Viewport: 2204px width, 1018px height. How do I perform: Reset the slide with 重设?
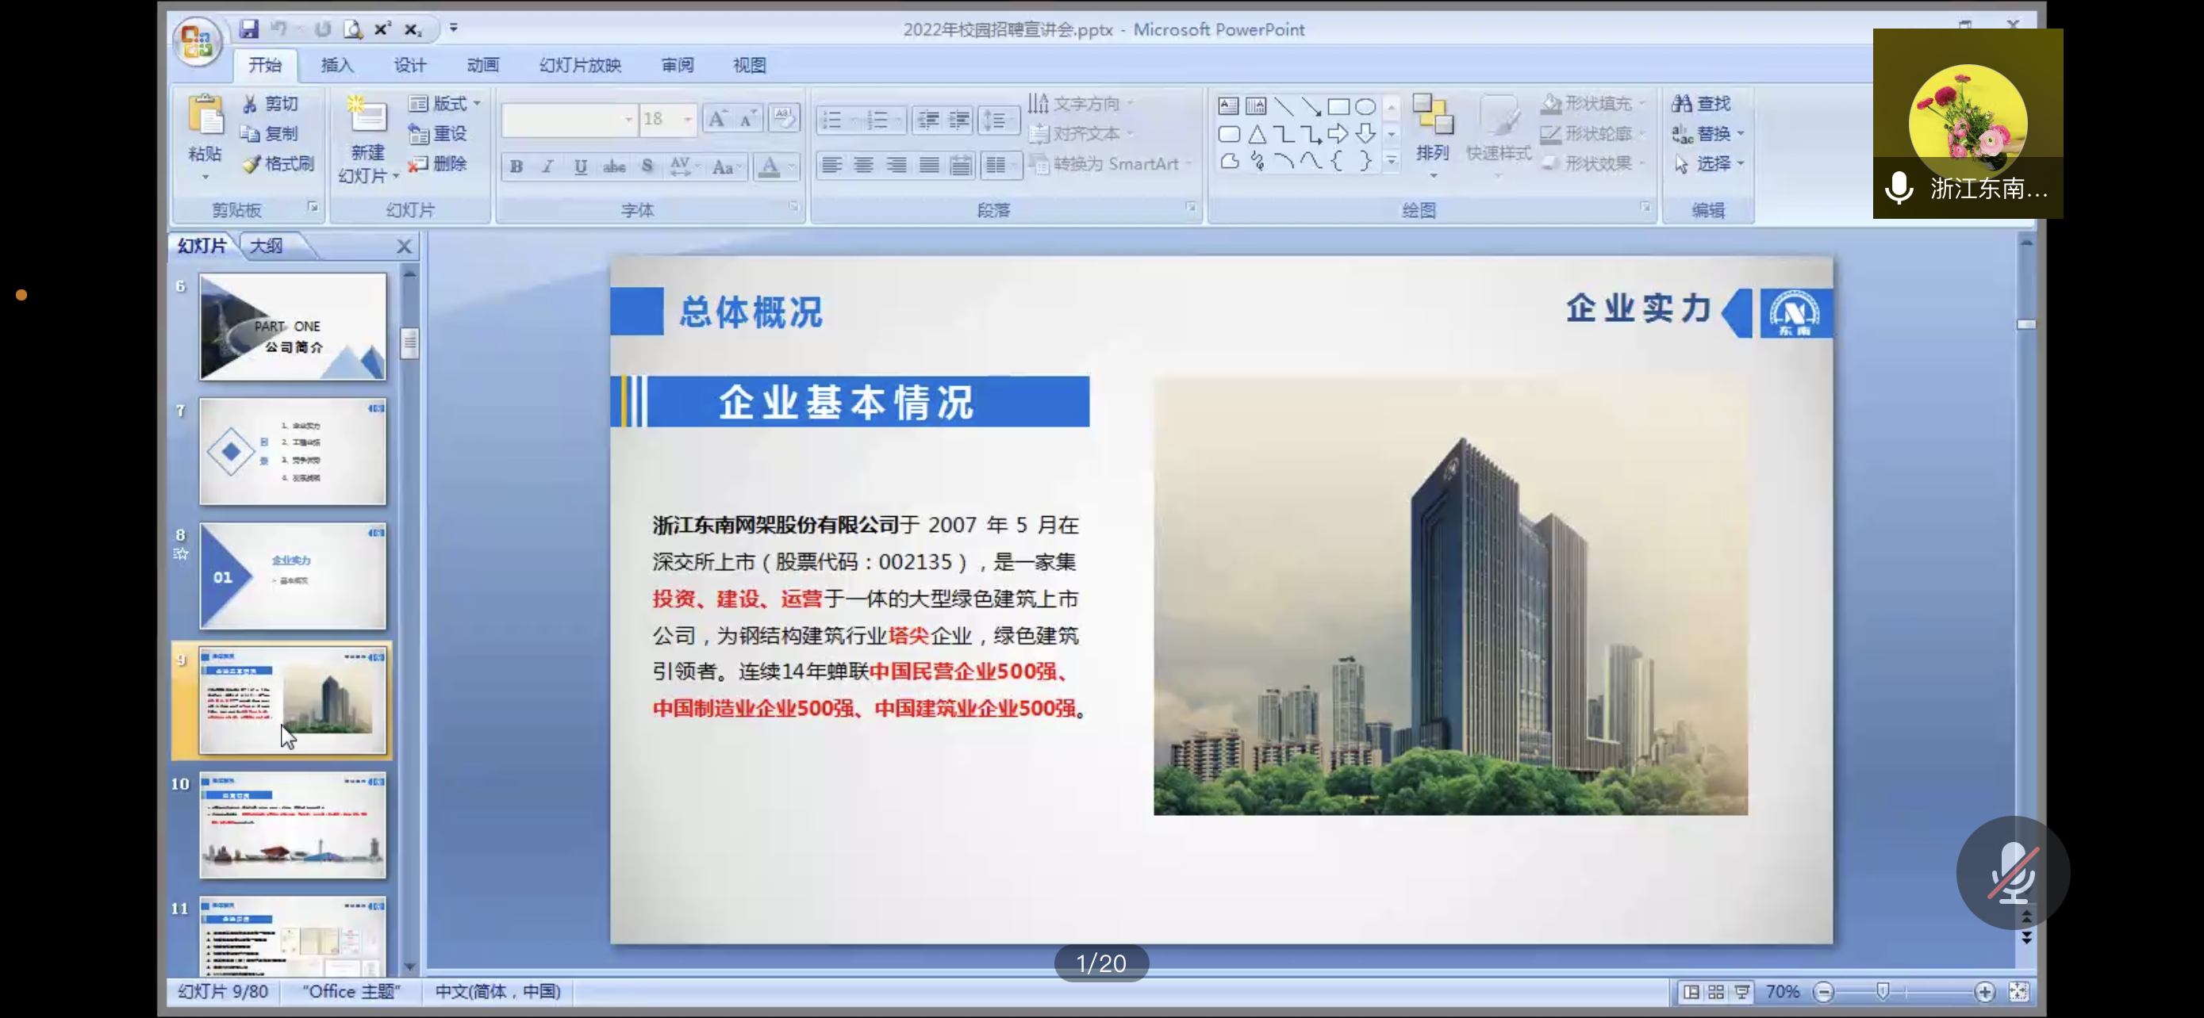click(438, 133)
